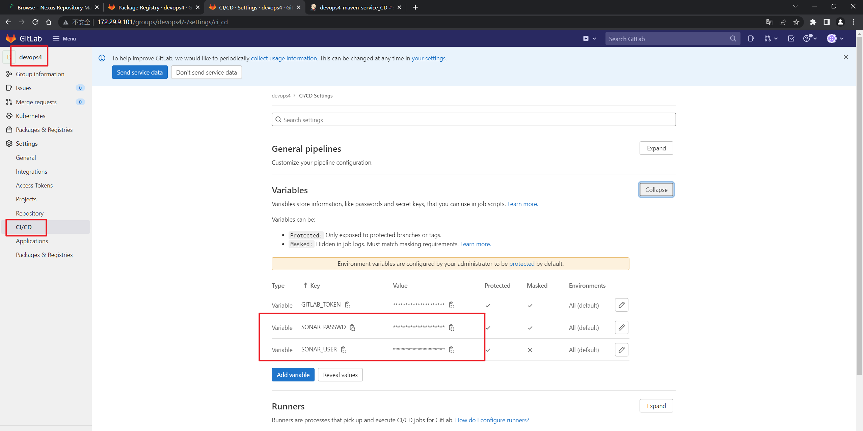The image size is (863, 431).
Task: Copy the SONAR_PASSWD value to clipboard
Action: [x=452, y=327]
